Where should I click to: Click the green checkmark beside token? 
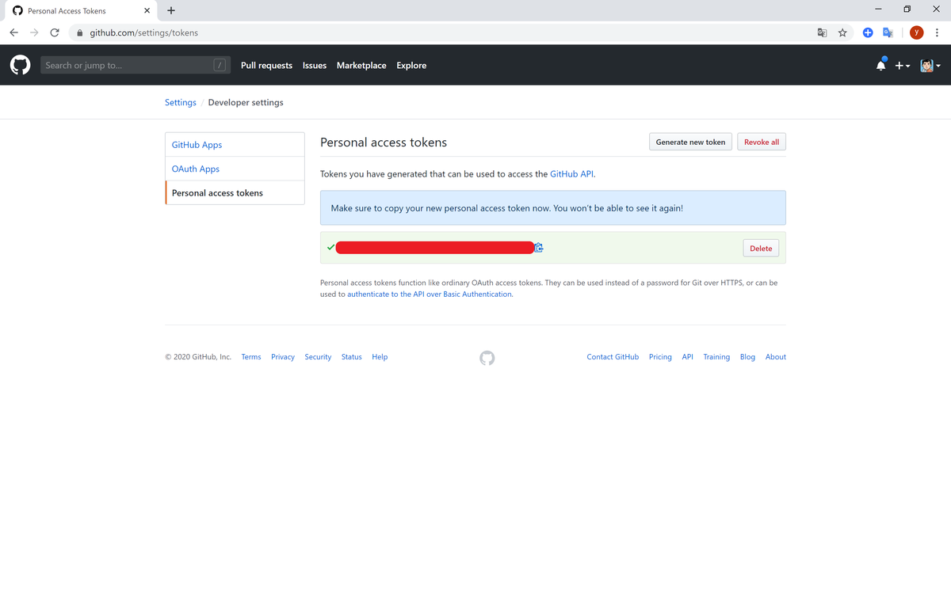pos(330,248)
